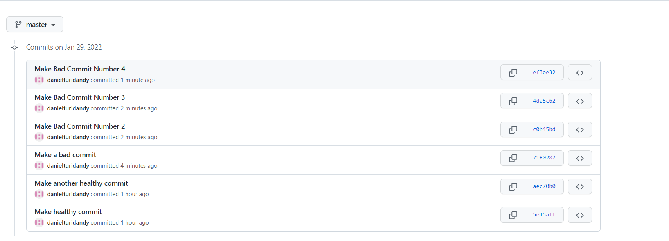Copy full SHA for commit 5e15aff
The image size is (669, 241).
point(513,215)
